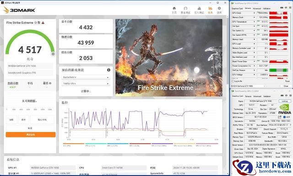Image resolution: width=293 pixels, height=176 pixels.
Task: Click GPU-Z BIOS share/export icon
Action: [x=280, y=117]
